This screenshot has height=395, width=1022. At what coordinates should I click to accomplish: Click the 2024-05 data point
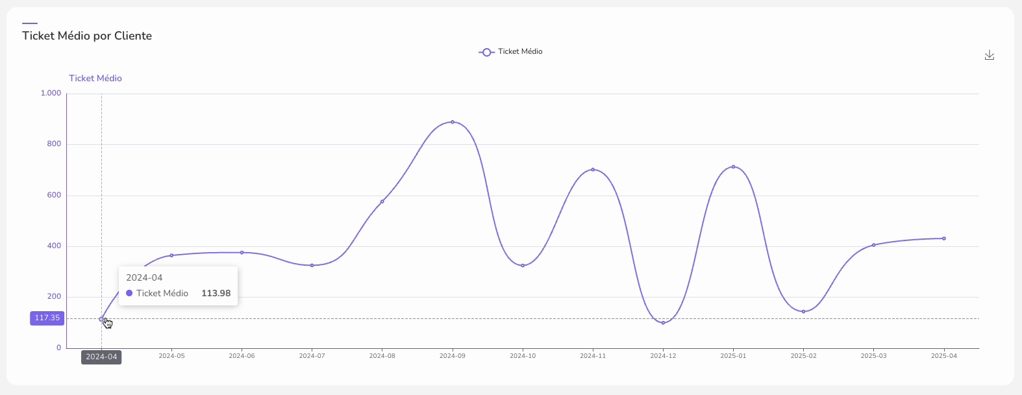point(171,255)
